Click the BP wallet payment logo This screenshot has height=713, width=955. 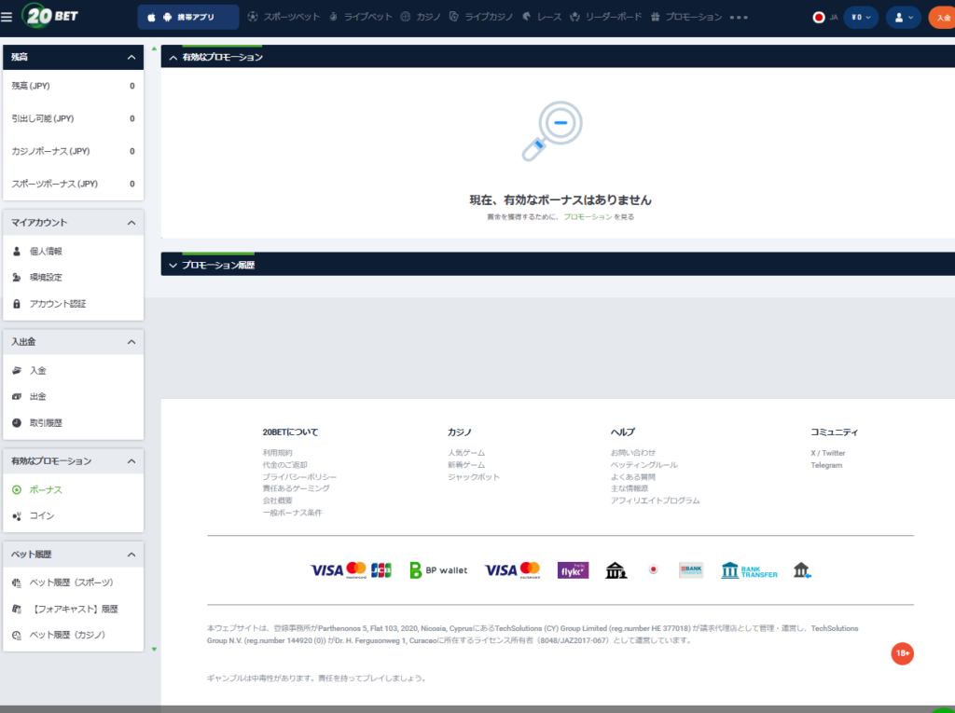click(438, 570)
